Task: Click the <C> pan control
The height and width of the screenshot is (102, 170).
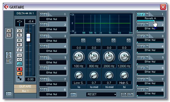Action: pyautogui.click(x=20, y=23)
